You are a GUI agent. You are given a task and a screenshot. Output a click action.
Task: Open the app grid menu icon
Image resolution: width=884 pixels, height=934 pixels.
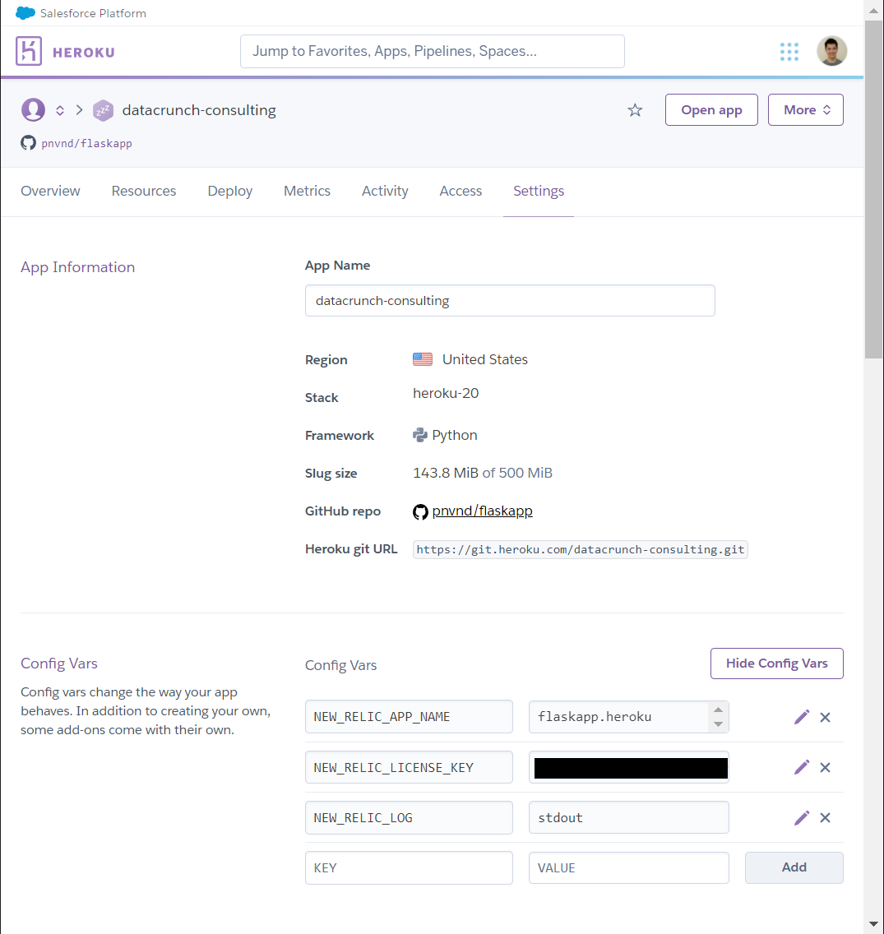tap(789, 52)
